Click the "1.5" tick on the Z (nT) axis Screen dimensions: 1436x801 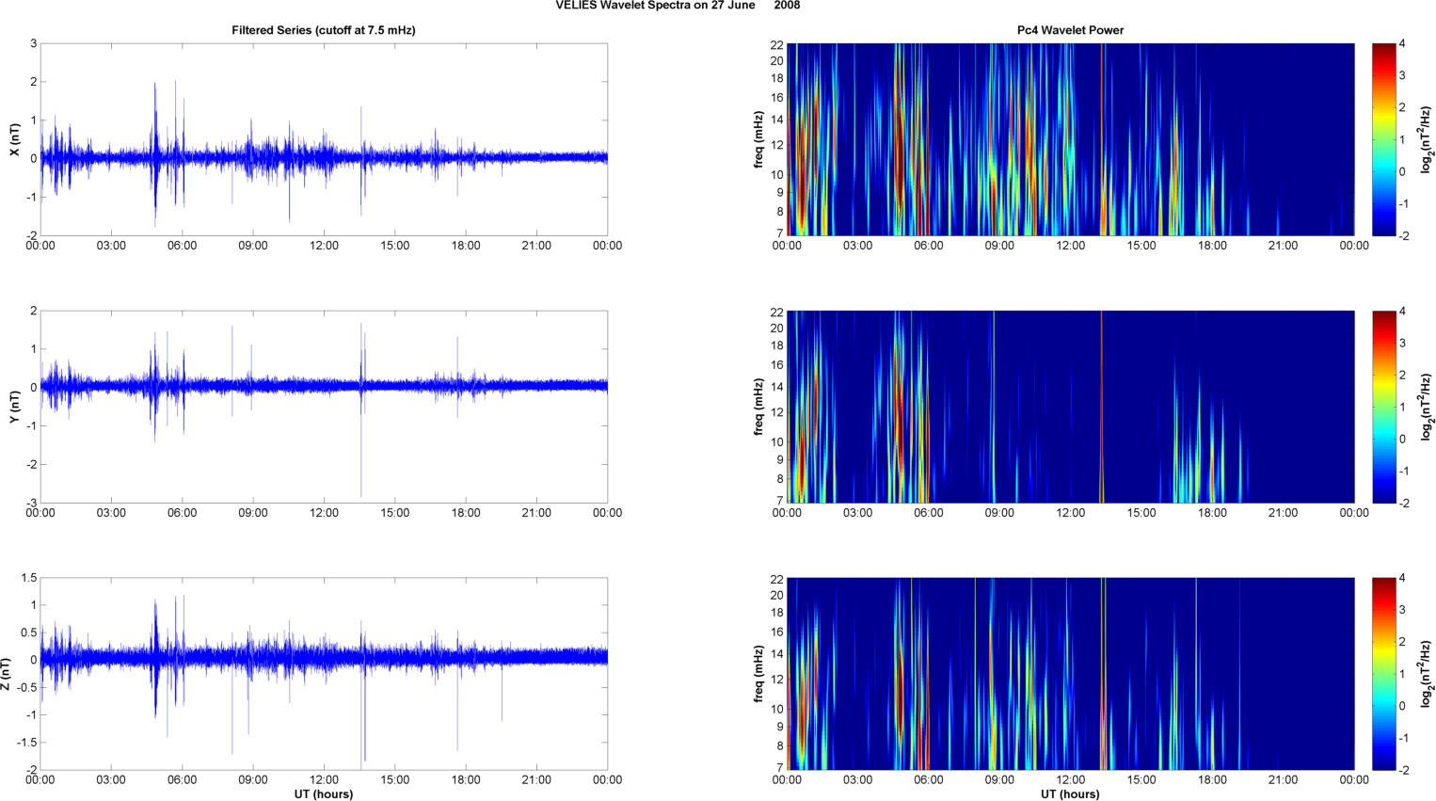pyautogui.click(x=29, y=578)
